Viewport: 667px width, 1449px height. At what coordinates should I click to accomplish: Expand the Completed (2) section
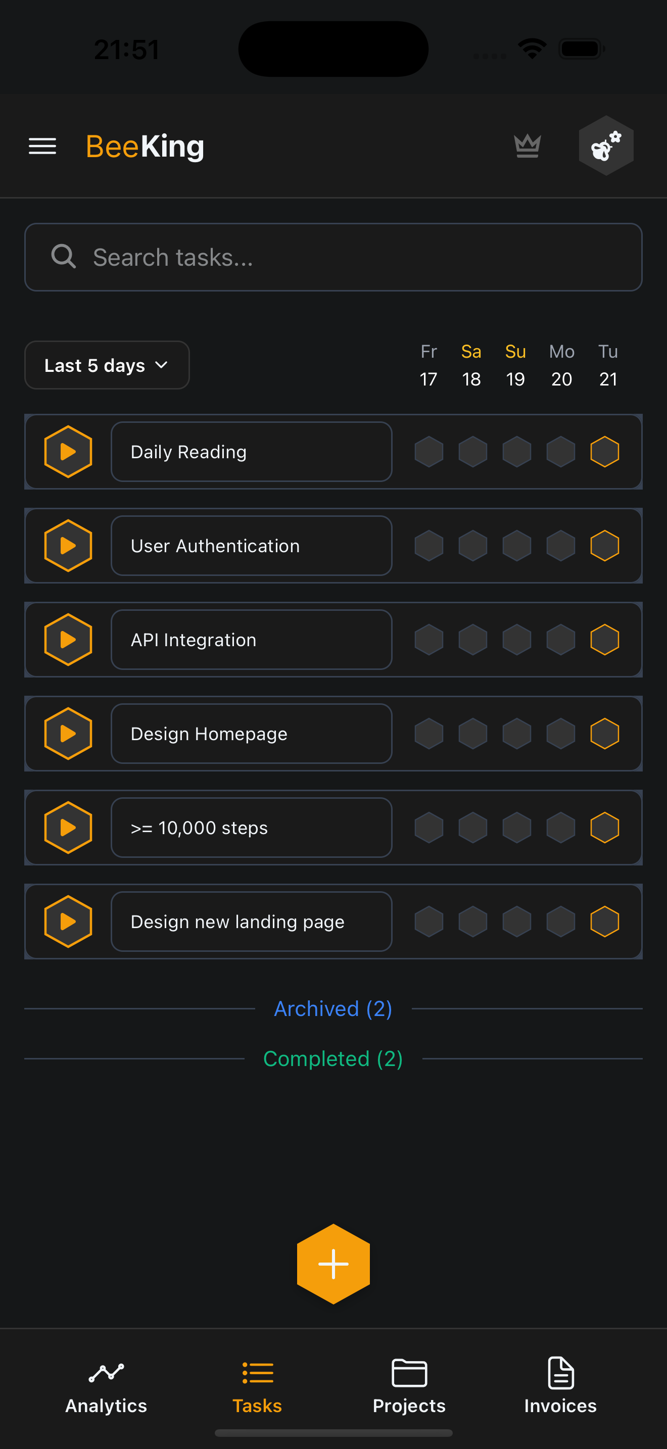click(333, 1058)
